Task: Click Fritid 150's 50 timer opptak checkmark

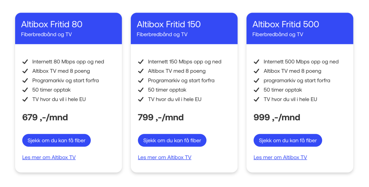Action: coord(141,90)
